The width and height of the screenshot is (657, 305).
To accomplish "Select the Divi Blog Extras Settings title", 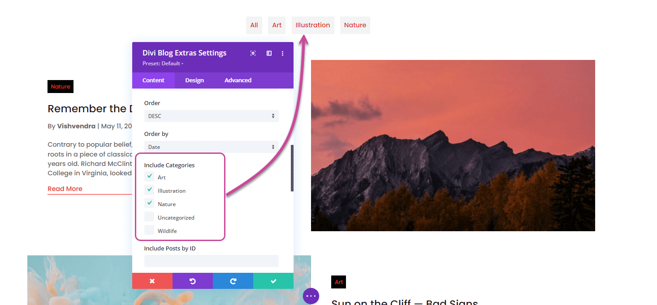I will click(x=185, y=53).
